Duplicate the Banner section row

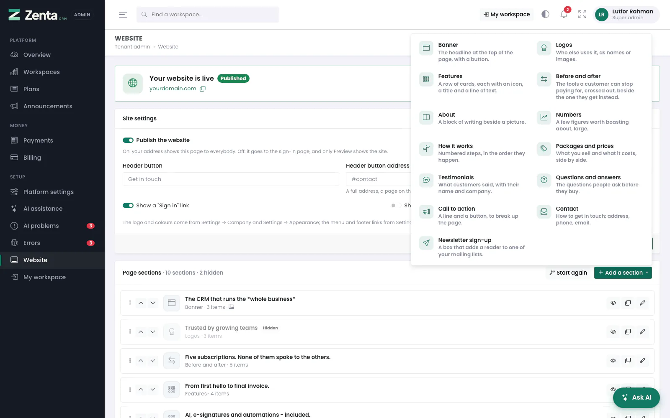pos(628,303)
